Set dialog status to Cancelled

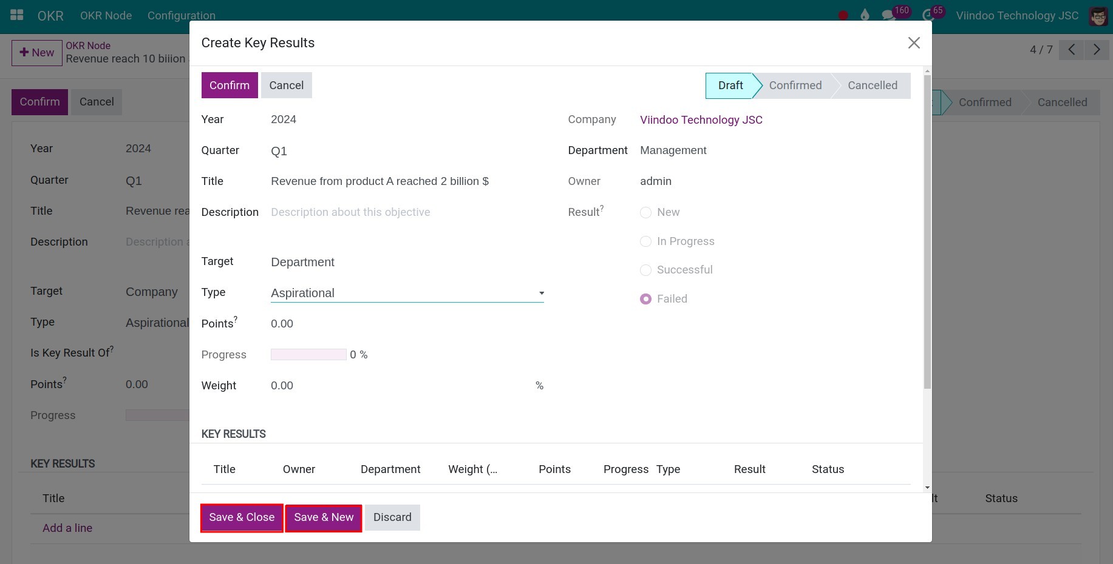point(872,86)
